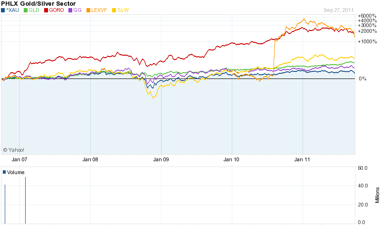The height and width of the screenshot is (226, 380).
Task: Click the orange LEXVF legend swatch
Action: pos(88,10)
